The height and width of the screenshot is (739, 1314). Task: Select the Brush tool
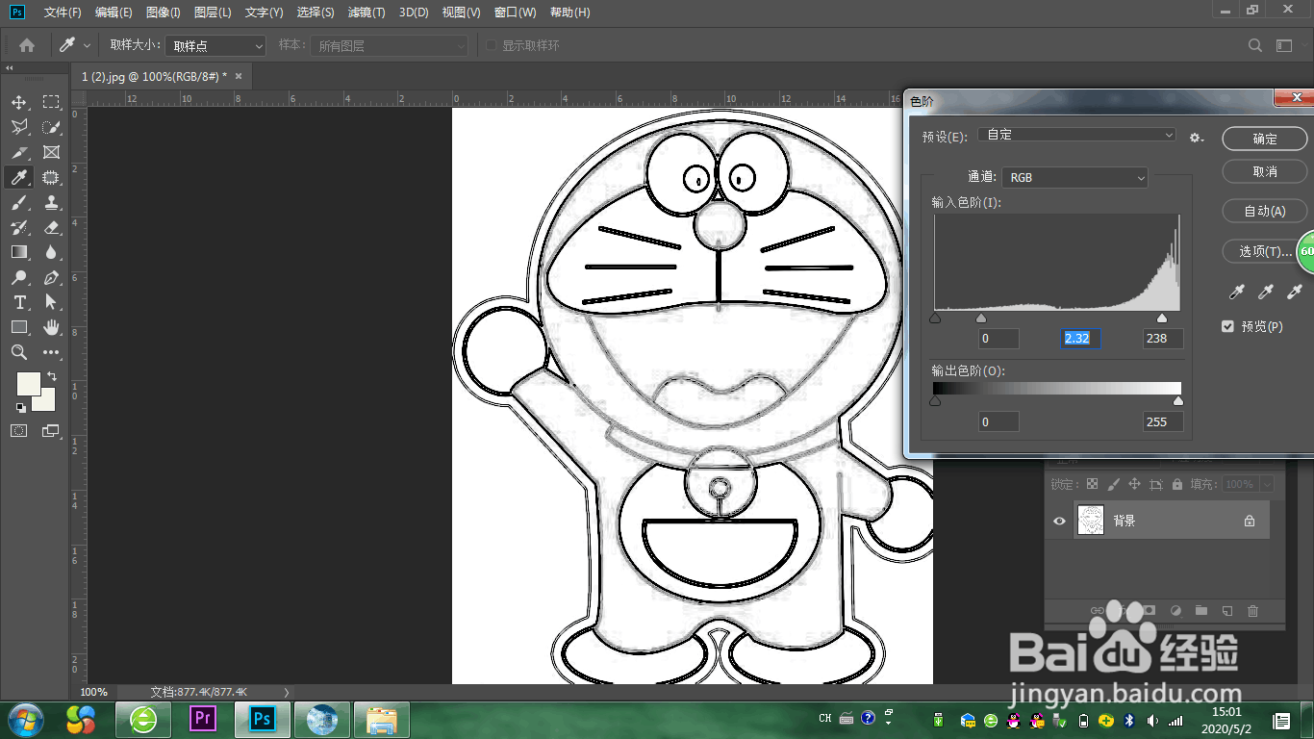[x=19, y=202]
